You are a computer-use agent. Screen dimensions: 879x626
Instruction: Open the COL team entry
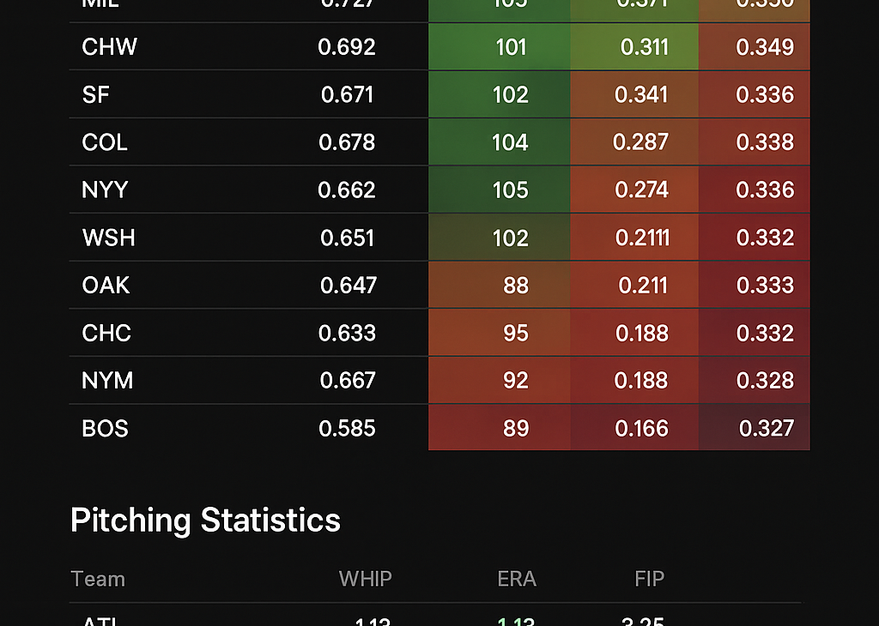105,142
